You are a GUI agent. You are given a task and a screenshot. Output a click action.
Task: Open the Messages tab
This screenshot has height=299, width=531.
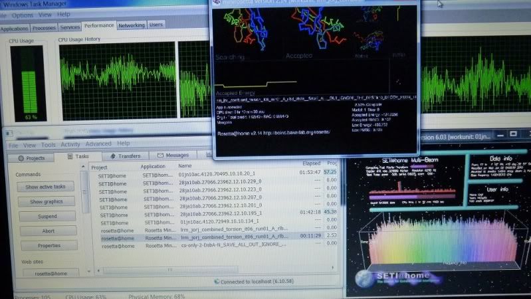tap(173, 155)
